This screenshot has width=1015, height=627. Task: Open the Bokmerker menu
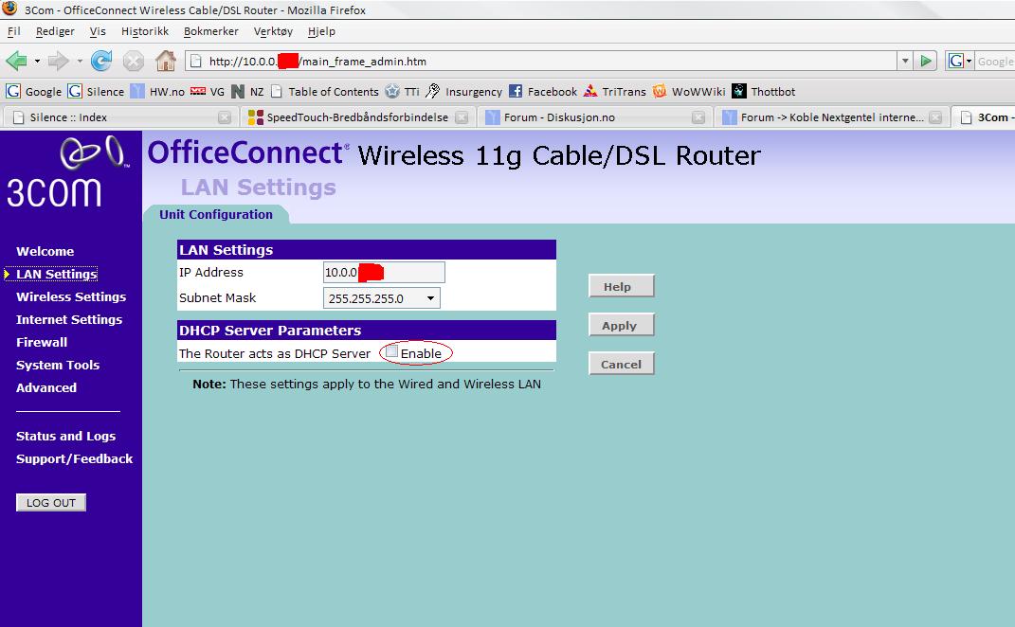pos(211,31)
